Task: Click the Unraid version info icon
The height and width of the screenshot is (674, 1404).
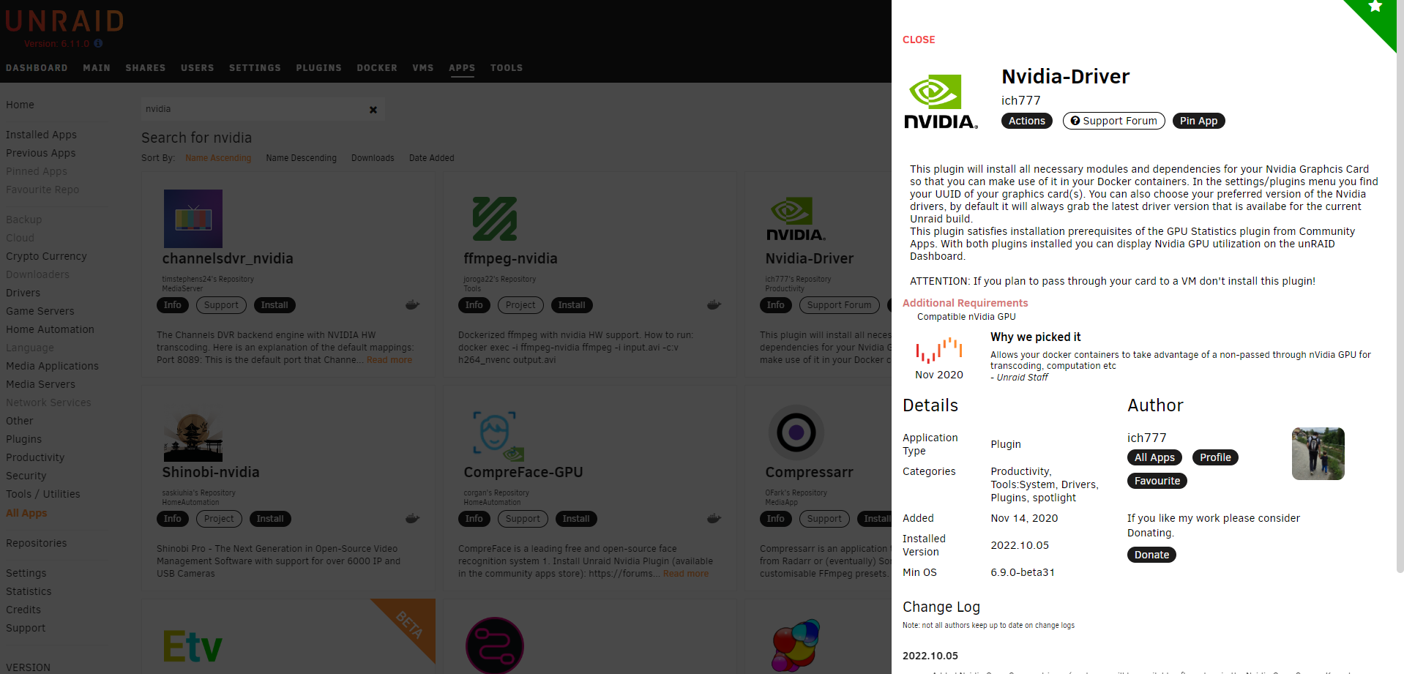Action: (98, 43)
